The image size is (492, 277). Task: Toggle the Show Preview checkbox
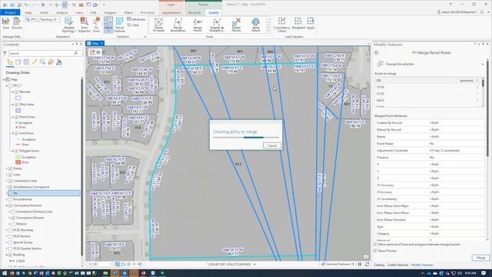tap(375, 251)
